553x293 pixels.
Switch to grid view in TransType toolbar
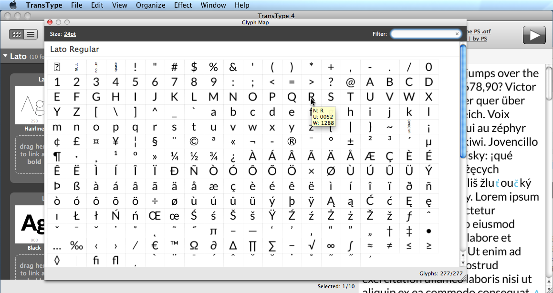17,34
